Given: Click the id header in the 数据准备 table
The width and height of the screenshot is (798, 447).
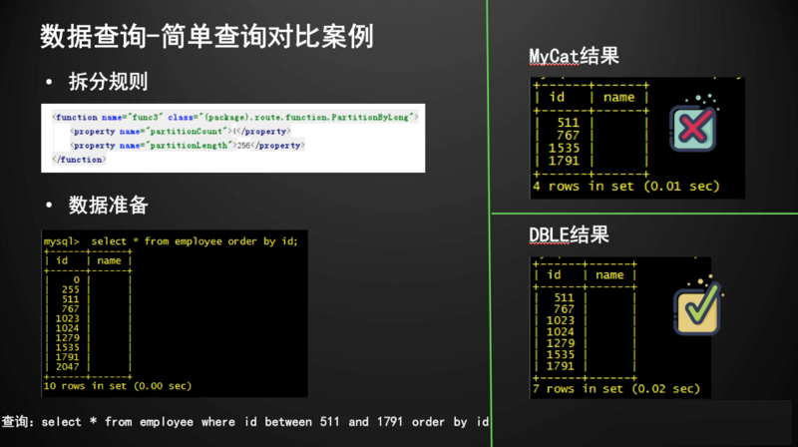Looking at the screenshot, I should (62, 260).
